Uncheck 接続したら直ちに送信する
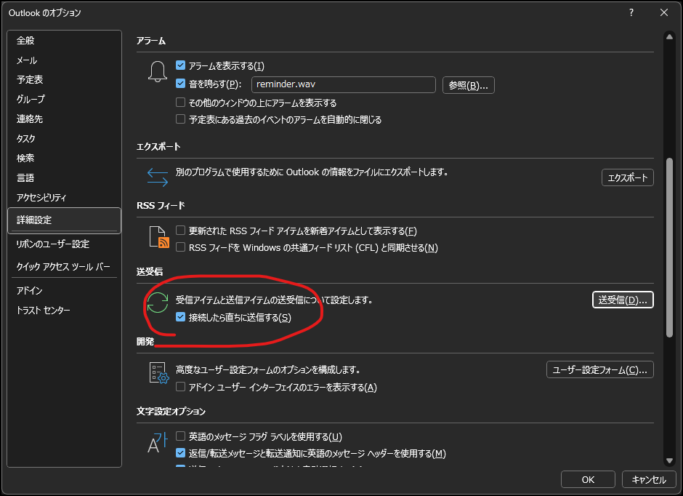The image size is (683, 496). coord(180,317)
